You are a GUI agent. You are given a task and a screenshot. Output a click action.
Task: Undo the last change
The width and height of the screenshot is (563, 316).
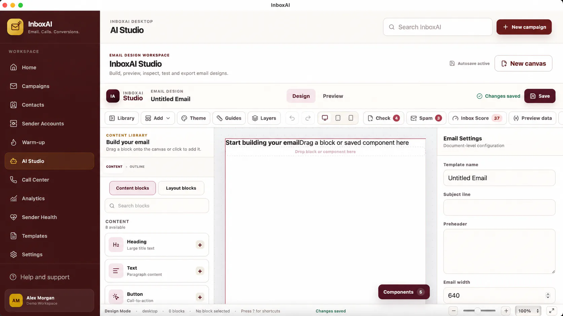point(292,118)
